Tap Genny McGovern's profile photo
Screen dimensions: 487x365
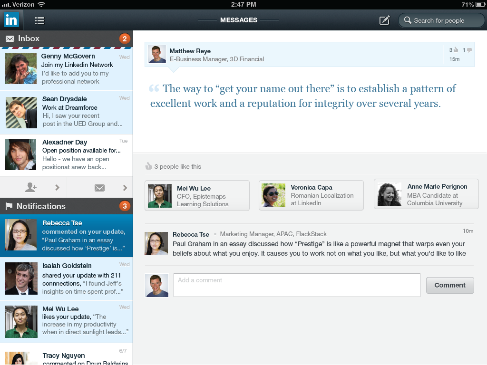coord(21,68)
